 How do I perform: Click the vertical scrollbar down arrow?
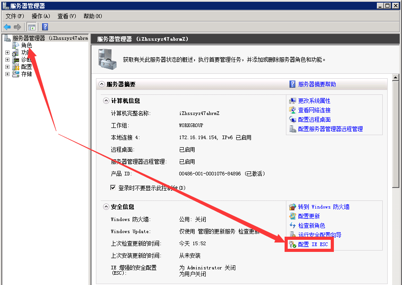(395, 282)
